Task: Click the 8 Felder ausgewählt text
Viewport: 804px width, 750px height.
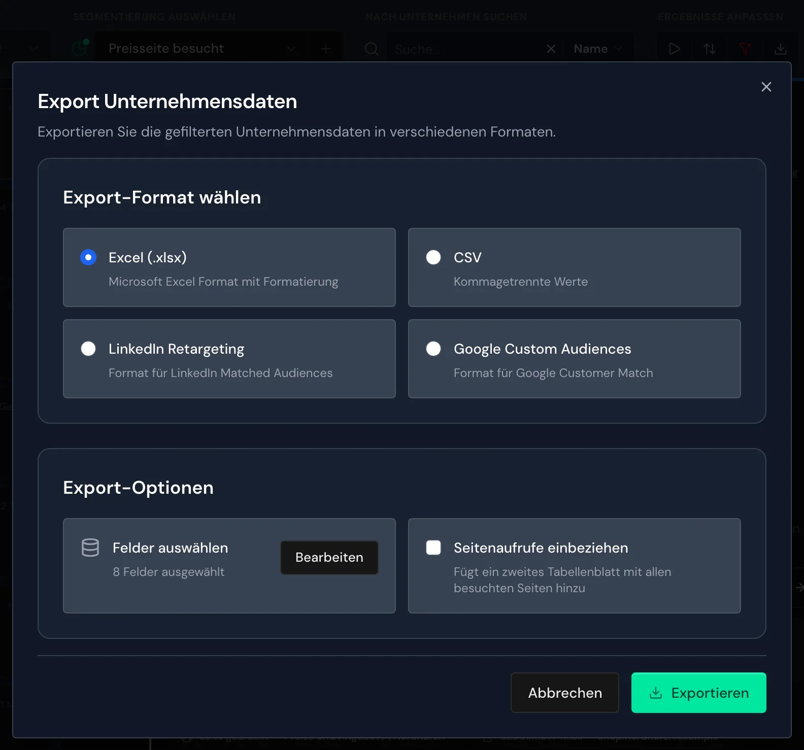Action: pyautogui.click(x=169, y=572)
